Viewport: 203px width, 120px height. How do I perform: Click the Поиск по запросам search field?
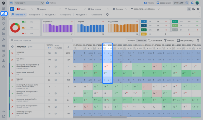click(x=41, y=40)
